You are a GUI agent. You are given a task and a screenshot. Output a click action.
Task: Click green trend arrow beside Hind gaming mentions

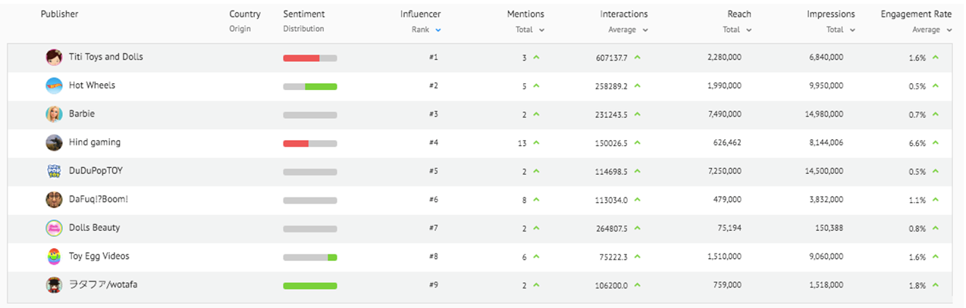click(536, 142)
